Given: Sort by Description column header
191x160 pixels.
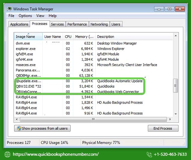Looking at the screenshot, I should [x=134, y=37].
